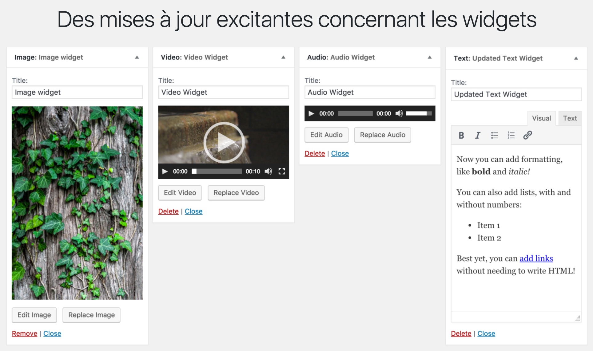This screenshot has width=593, height=351.
Task: Click Edit Video button
Action: 180,192
